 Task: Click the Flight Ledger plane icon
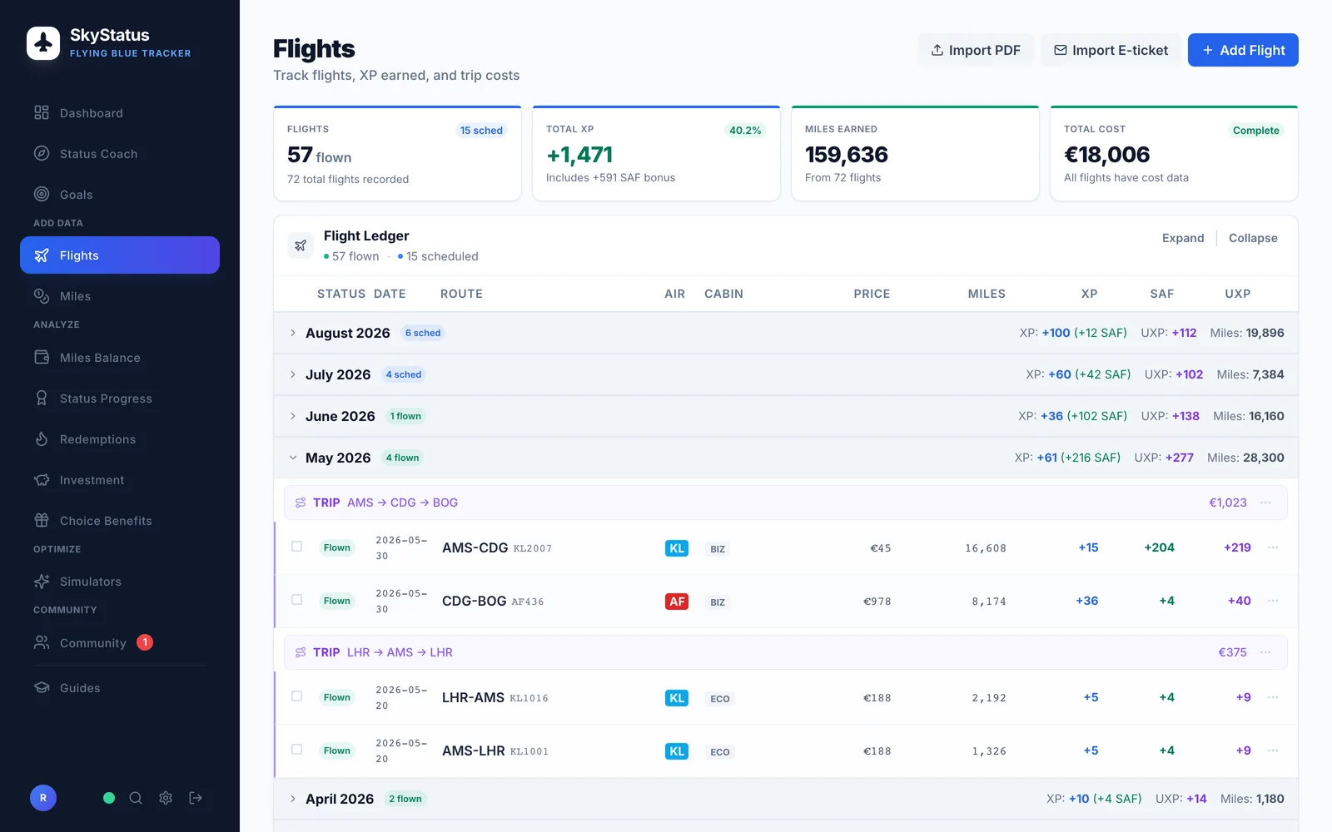pos(301,245)
